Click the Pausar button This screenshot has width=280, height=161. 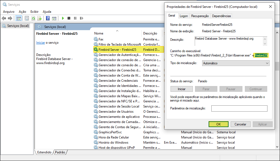pyautogui.click(x=231, y=89)
